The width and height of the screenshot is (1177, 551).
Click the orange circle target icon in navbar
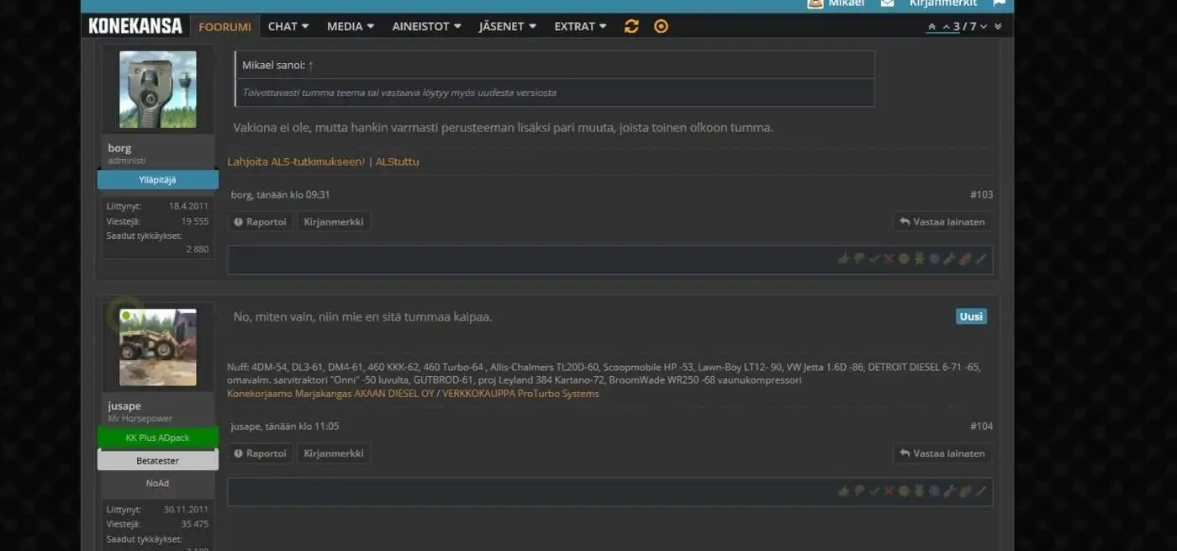(661, 26)
